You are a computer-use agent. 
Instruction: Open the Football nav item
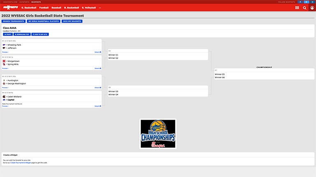tap(44, 8)
